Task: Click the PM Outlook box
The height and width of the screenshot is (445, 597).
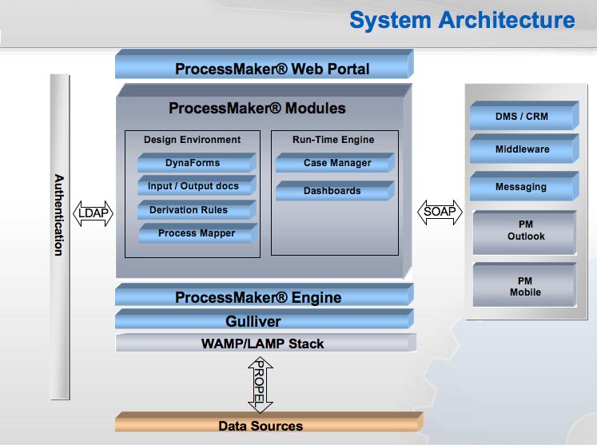Action: 524,232
